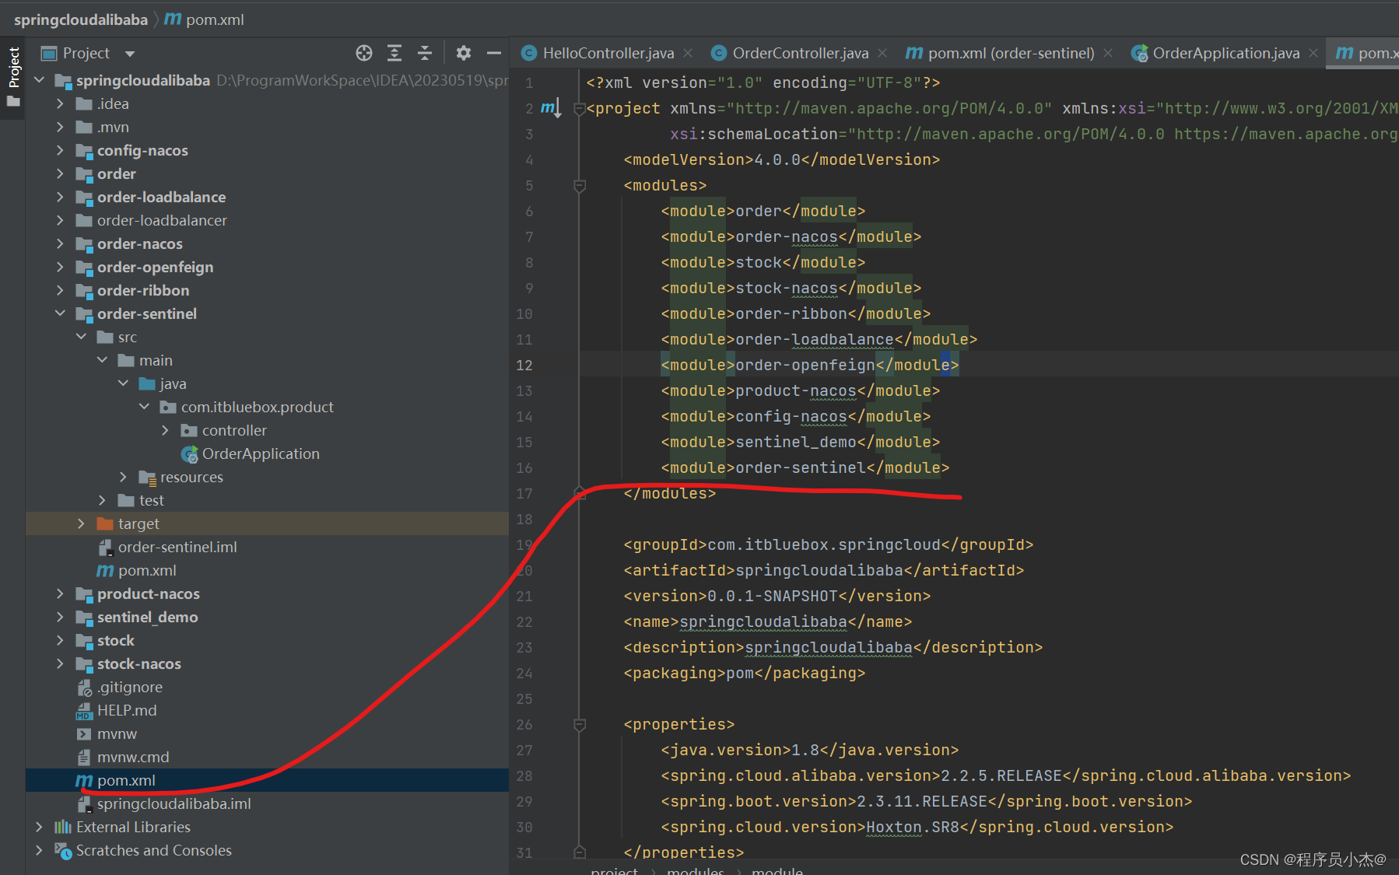The width and height of the screenshot is (1399, 875).
Task: Select the order-openfeign module folder
Action: tap(155, 267)
